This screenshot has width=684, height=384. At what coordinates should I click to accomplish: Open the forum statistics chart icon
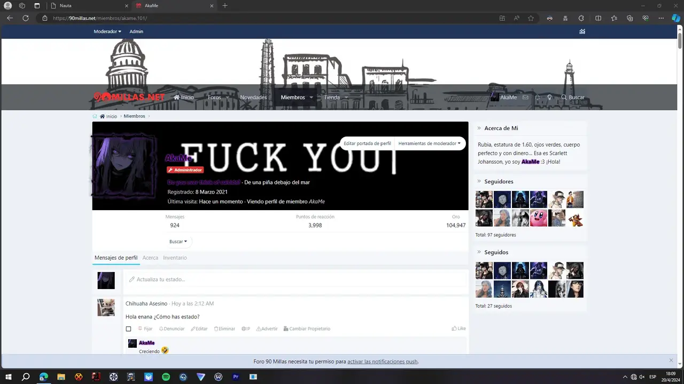[x=582, y=31]
